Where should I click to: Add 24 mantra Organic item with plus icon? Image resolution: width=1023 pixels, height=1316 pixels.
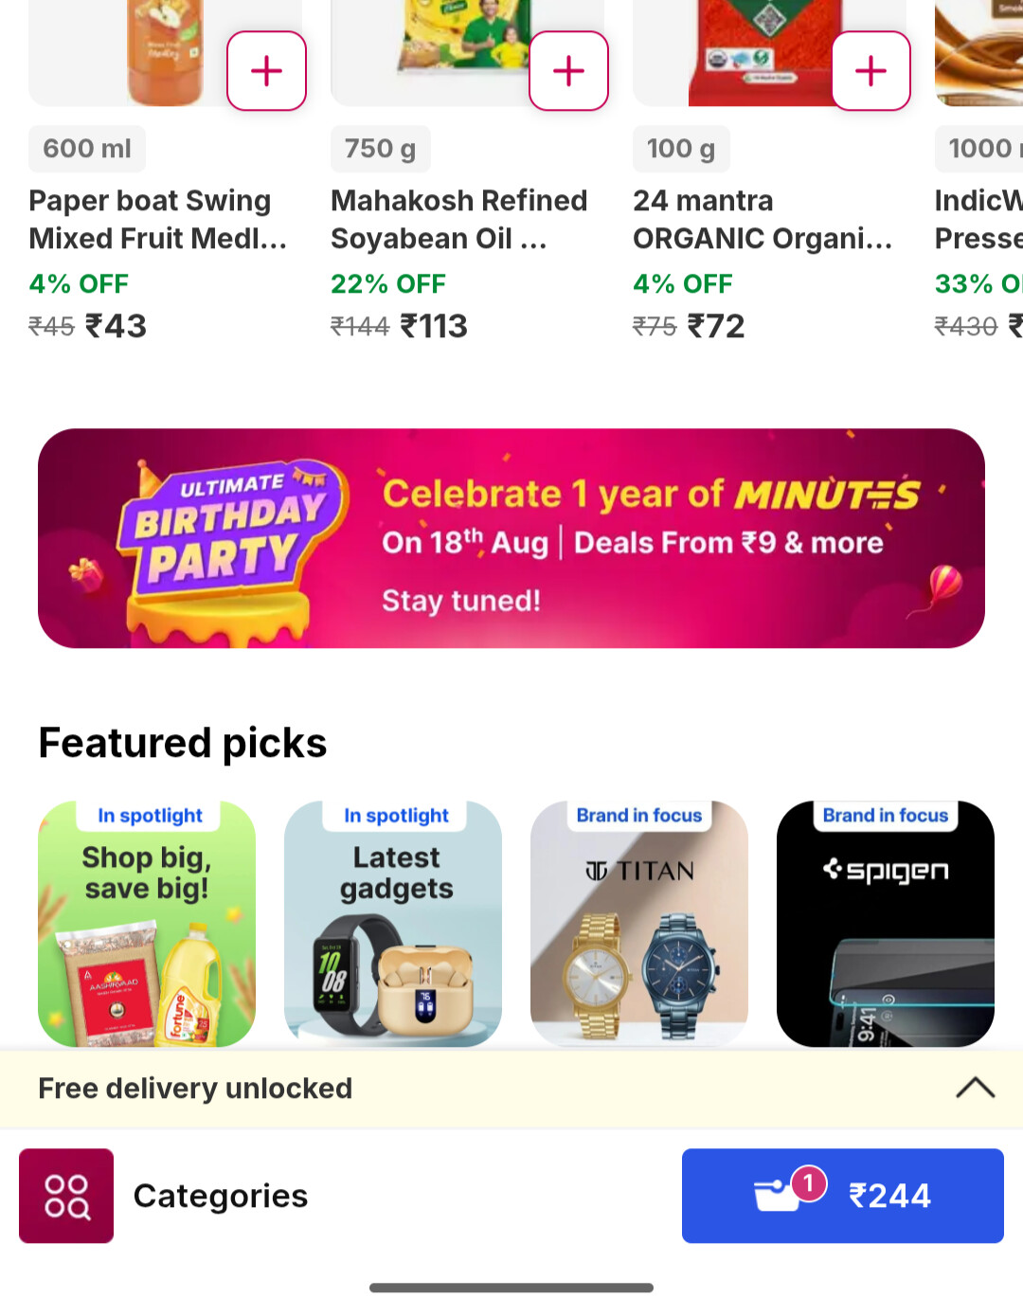tap(870, 71)
